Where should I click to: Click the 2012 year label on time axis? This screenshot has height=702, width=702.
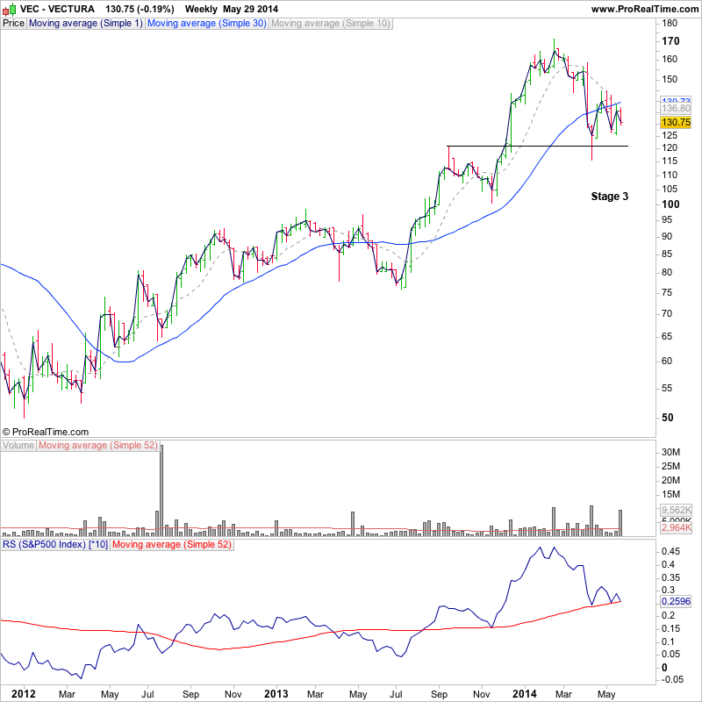[x=24, y=694]
